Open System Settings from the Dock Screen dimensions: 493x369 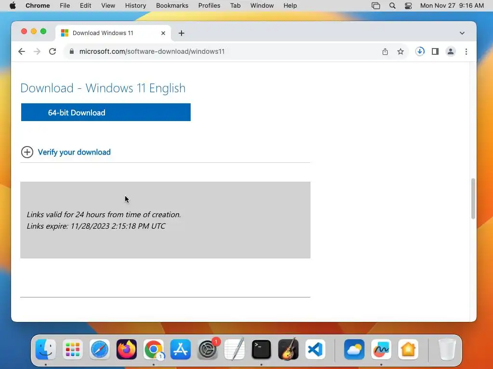click(208, 349)
